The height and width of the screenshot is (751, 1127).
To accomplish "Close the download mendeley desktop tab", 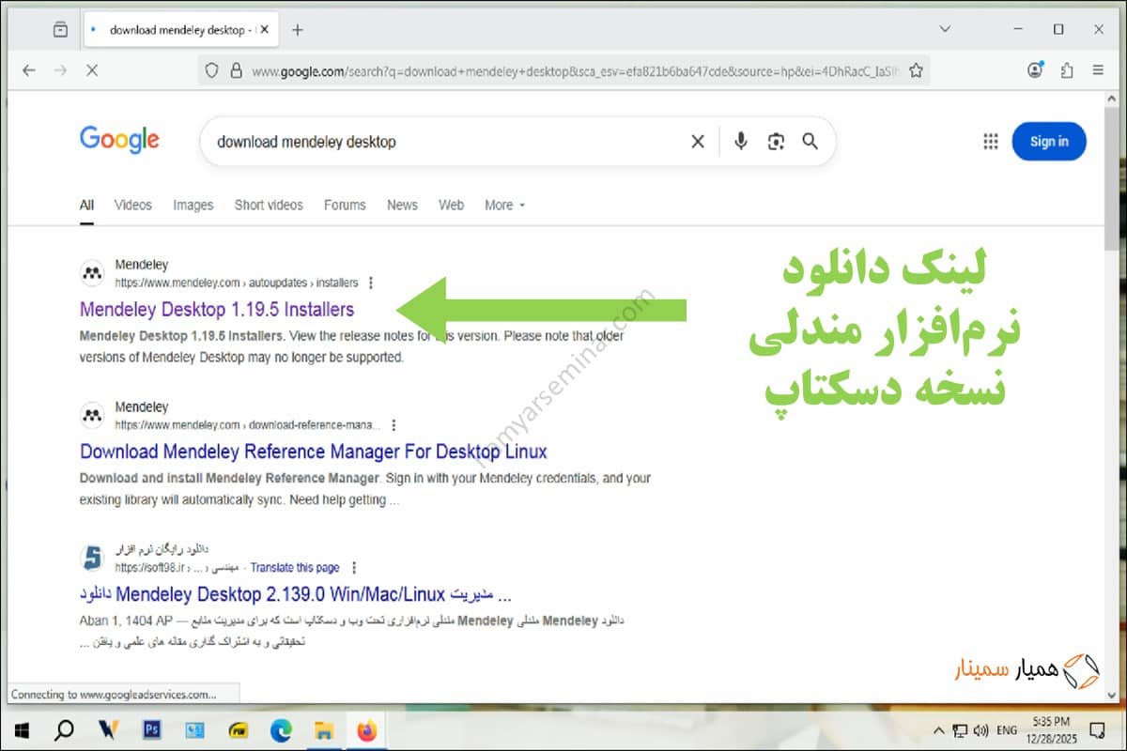I will (x=264, y=30).
